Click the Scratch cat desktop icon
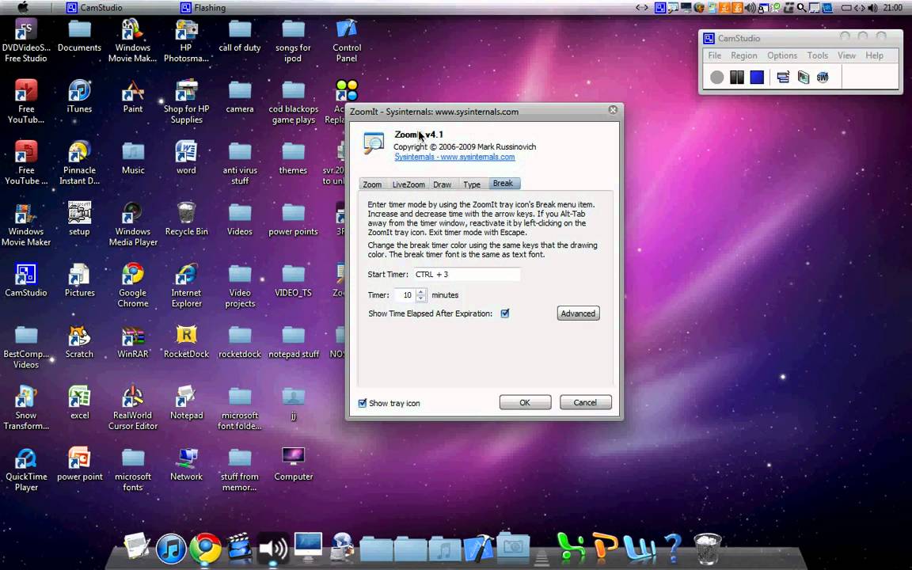 79,341
